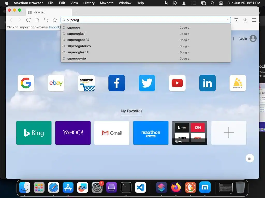Select the New tab tab
This screenshot has width=265, height=198.
49,12
